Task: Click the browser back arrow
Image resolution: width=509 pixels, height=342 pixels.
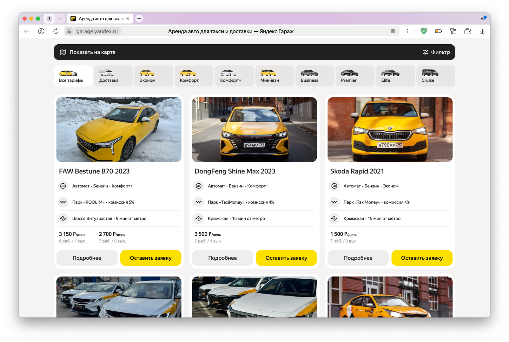Action: (x=27, y=31)
